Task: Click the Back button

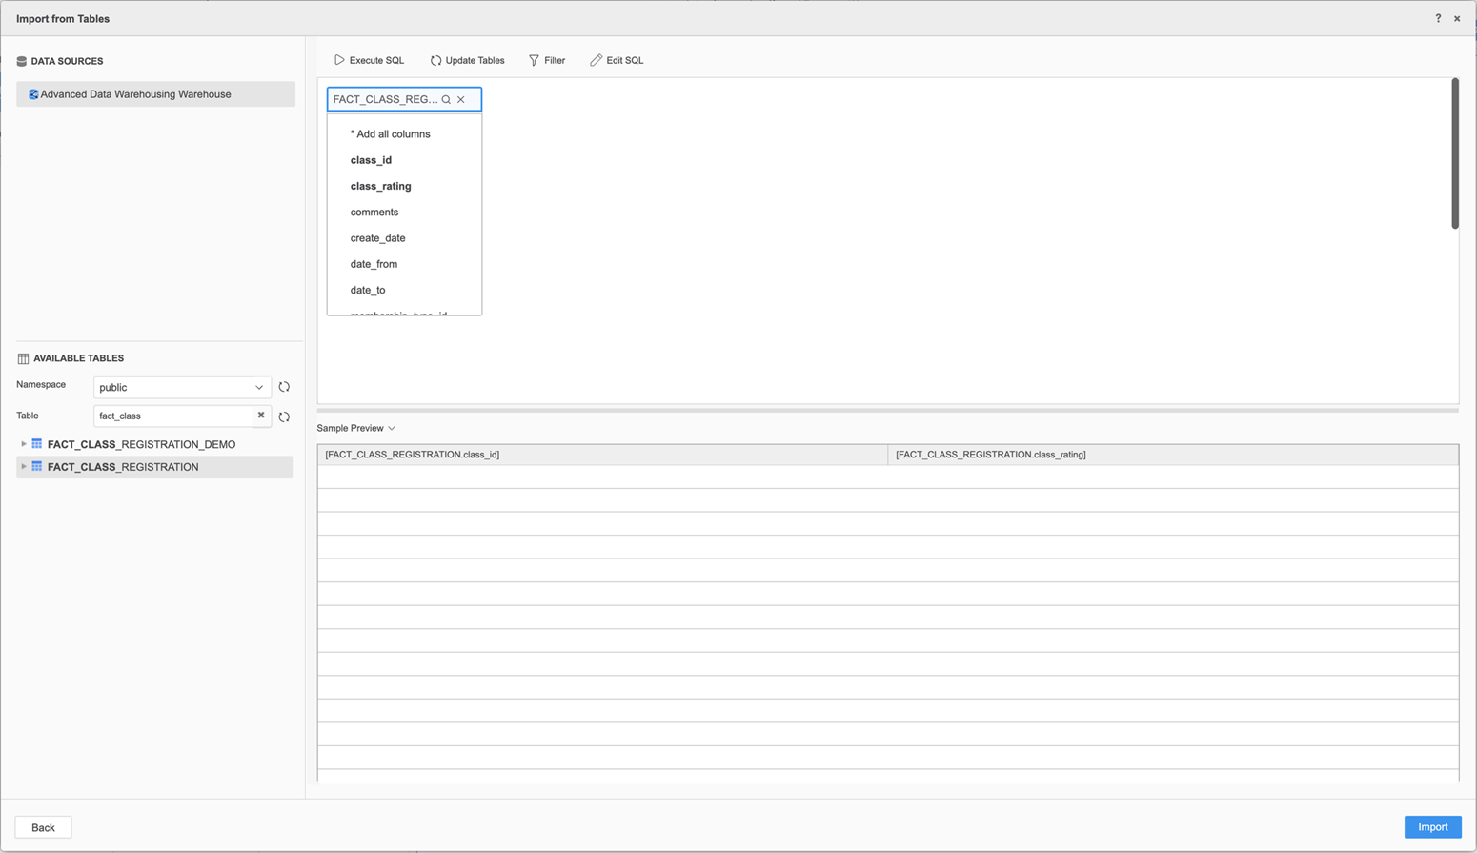Action: 43,827
